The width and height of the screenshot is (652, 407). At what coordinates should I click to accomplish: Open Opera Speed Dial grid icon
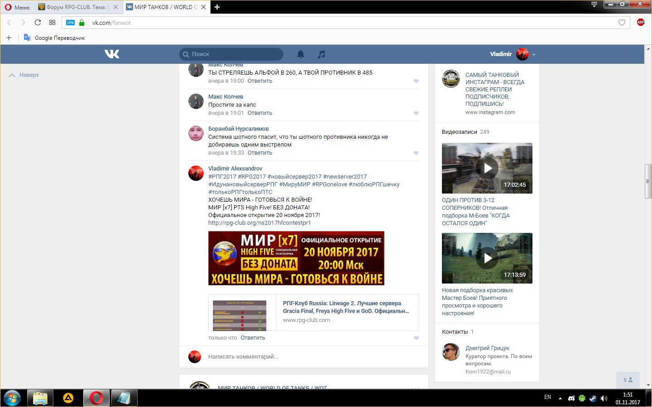pos(52,23)
